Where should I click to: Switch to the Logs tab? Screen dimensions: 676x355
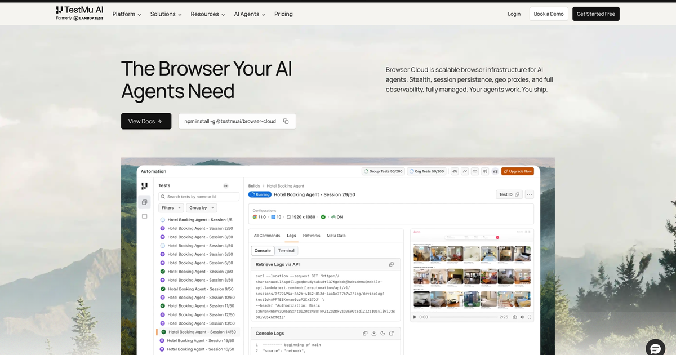(291, 236)
